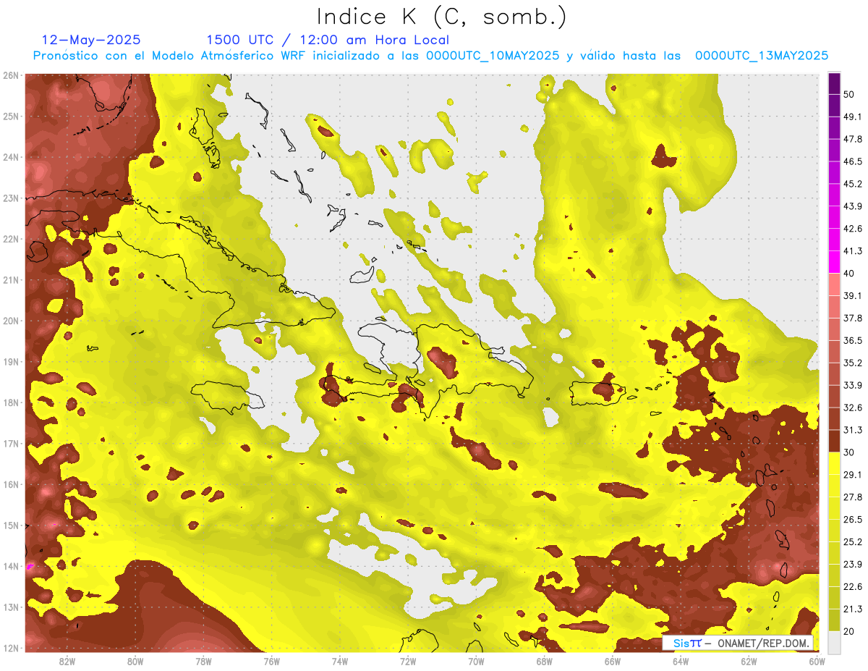Click the colorbar value 23.9
The width and height of the screenshot is (868, 671).
point(853,565)
